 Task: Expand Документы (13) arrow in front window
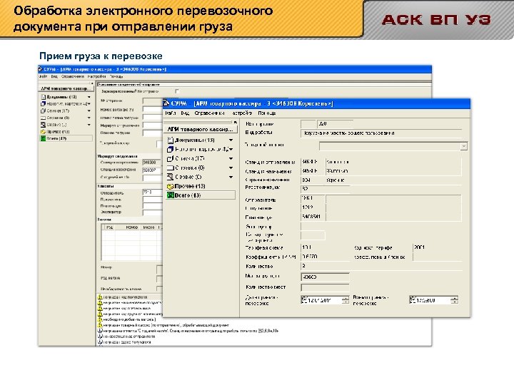pos(231,140)
